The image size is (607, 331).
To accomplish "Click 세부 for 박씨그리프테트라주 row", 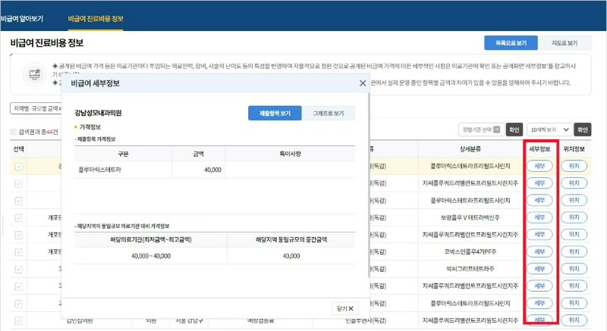I will (x=539, y=268).
